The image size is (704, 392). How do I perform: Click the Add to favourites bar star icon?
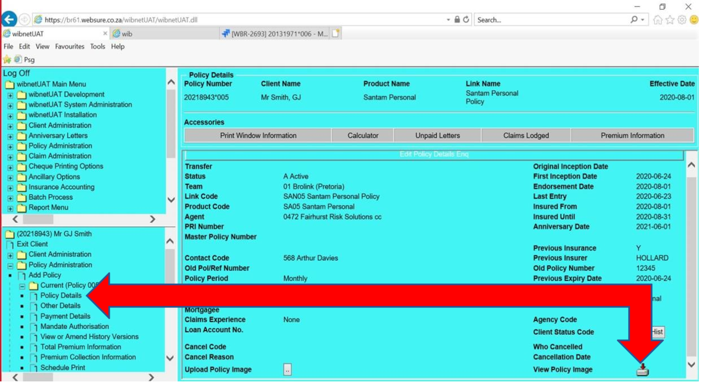tap(7, 59)
